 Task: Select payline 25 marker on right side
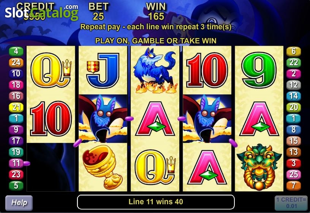pos(294,175)
